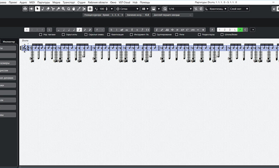The image size is (279, 168).
Task: Open the Транспорт menu
Action: click(69, 2)
